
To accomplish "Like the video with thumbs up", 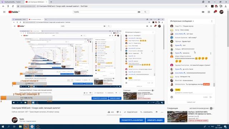I will [109, 112].
